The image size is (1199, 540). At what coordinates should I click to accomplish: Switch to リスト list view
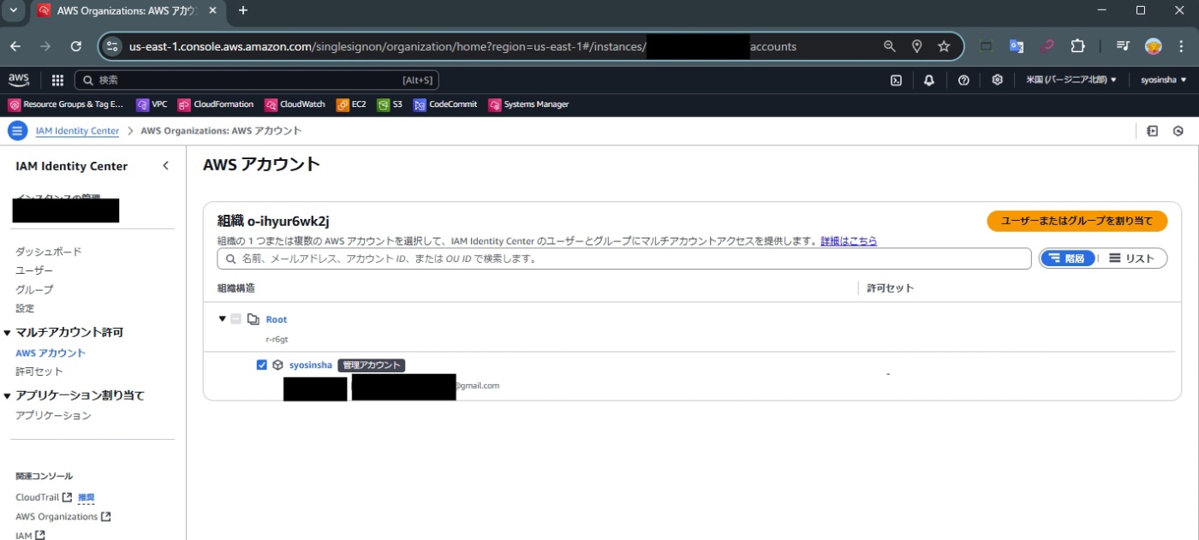pos(1131,258)
